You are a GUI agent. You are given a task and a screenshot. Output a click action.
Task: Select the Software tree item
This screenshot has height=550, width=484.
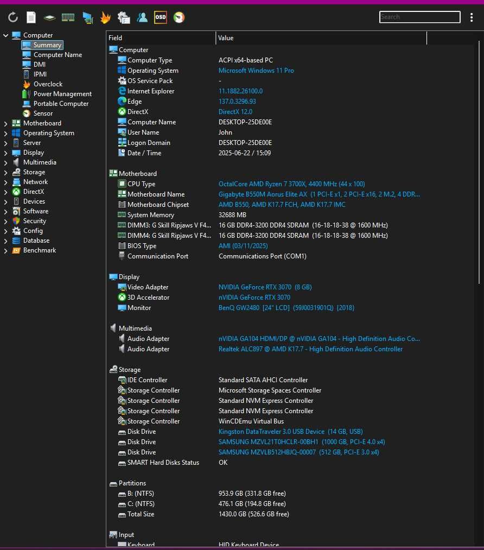coord(30,211)
